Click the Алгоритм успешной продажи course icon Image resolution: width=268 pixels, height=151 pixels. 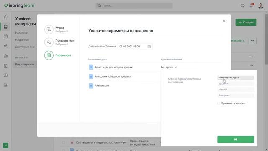click(91, 76)
